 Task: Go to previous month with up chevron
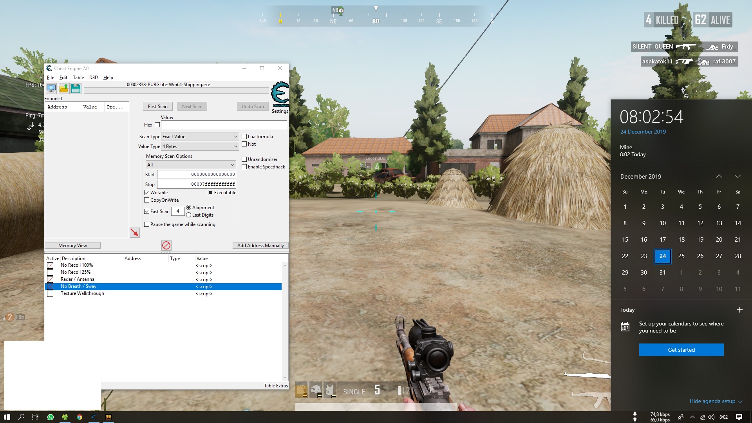tap(719, 176)
